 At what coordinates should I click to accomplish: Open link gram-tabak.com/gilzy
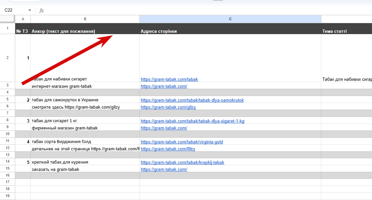click(x=168, y=107)
